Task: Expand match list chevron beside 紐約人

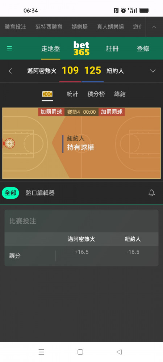Action: coord(153,71)
